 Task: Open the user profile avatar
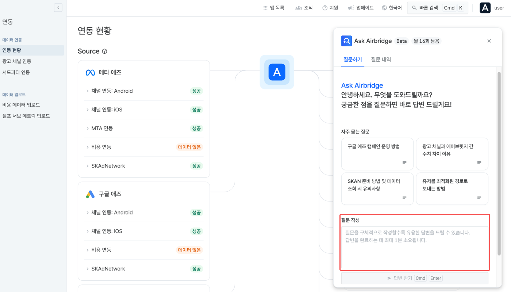(485, 8)
